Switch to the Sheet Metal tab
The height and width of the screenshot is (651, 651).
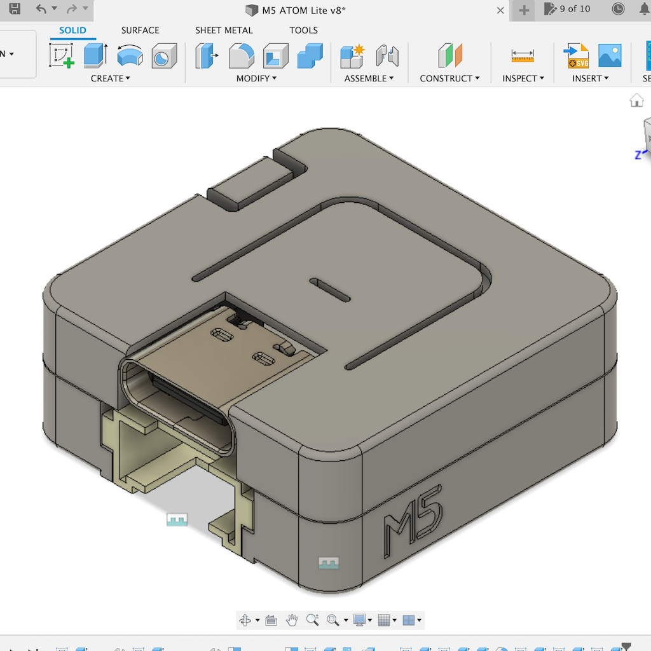pos(224,30)
